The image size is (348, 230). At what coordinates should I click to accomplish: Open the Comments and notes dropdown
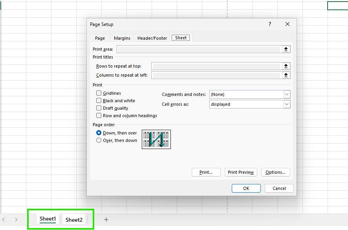[287, 94]
